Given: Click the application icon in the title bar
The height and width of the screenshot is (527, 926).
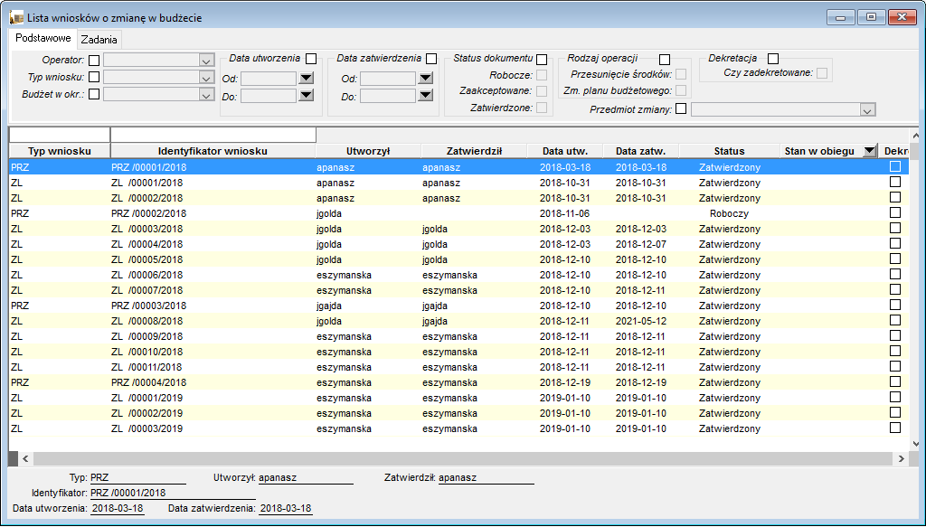Looking at the screenshot, I should [x=16, y=17].
